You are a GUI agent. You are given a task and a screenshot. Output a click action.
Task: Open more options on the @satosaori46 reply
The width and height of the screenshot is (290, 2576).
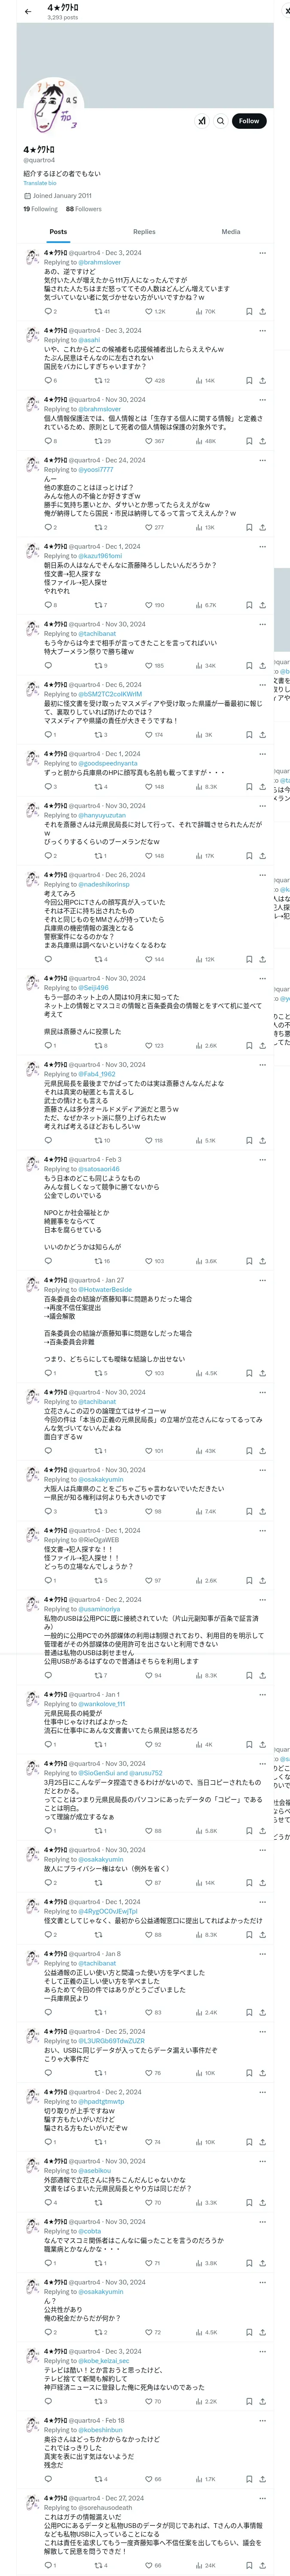coord(262,1159)
